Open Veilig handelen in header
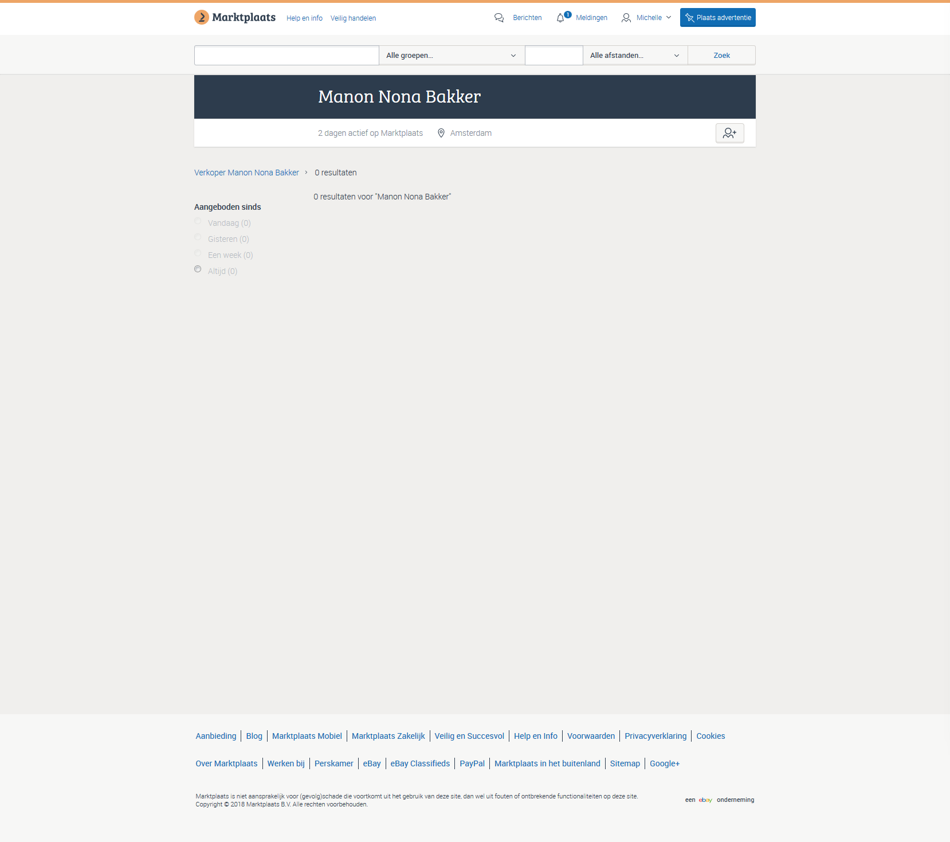The width and height of the screenshot is (950, 842). pyautogui.click(x=353, y=18)
